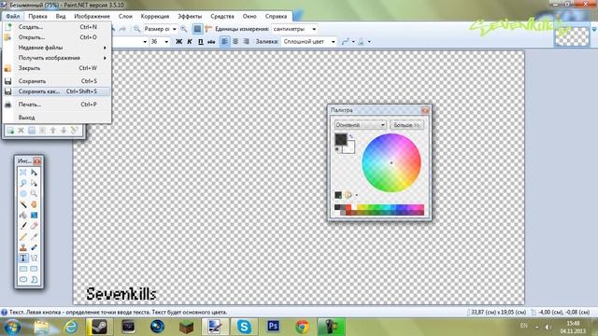Select the Rounded Rectangle tool
Image resolution: width=598 pixels, height=336 pixels.
34,269
